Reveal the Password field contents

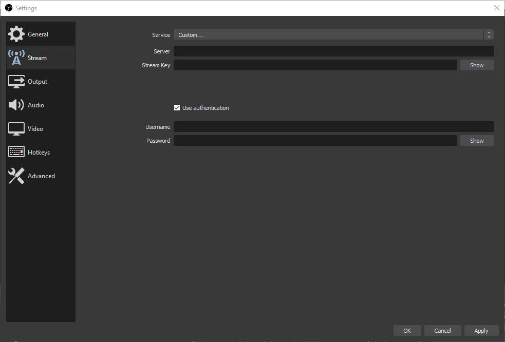[x=476, y=140]
